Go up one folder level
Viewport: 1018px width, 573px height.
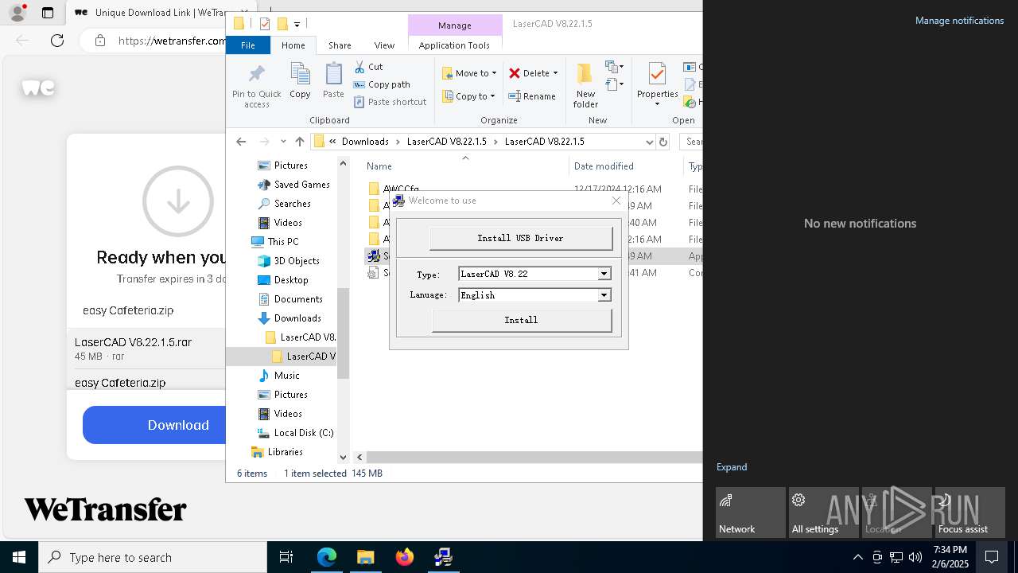point(299,142)
